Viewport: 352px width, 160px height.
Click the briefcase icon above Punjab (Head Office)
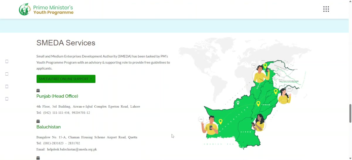click(38, 91)
